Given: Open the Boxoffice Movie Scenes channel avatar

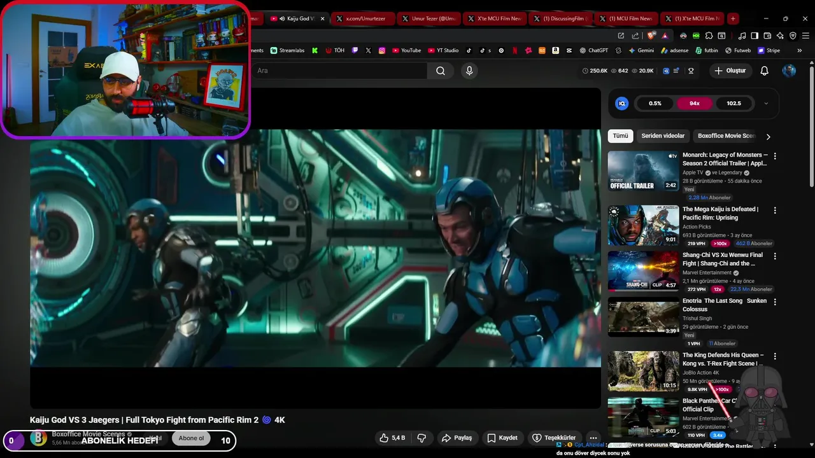Looking at the screenshot, I should (39, 438).
